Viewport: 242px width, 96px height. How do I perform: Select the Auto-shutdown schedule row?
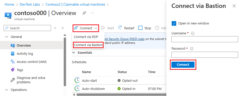coord(119,89)
